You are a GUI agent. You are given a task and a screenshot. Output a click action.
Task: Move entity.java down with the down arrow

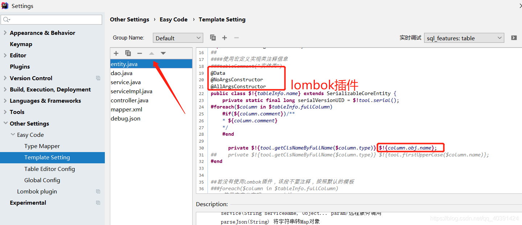[163, 53]
